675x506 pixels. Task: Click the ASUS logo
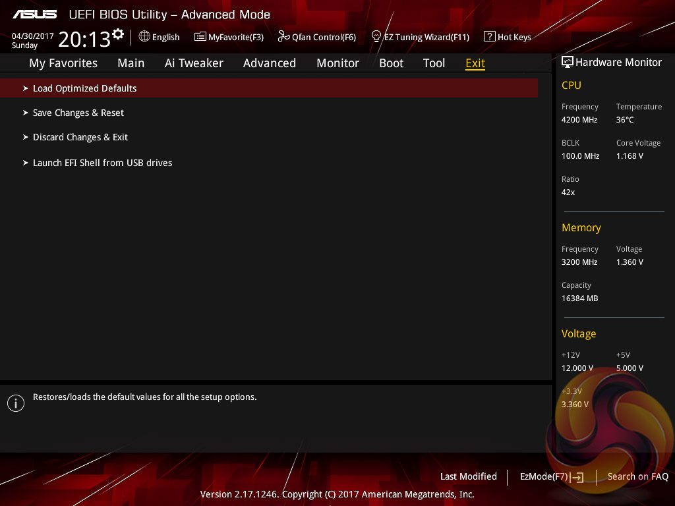[x=34, y=14]
